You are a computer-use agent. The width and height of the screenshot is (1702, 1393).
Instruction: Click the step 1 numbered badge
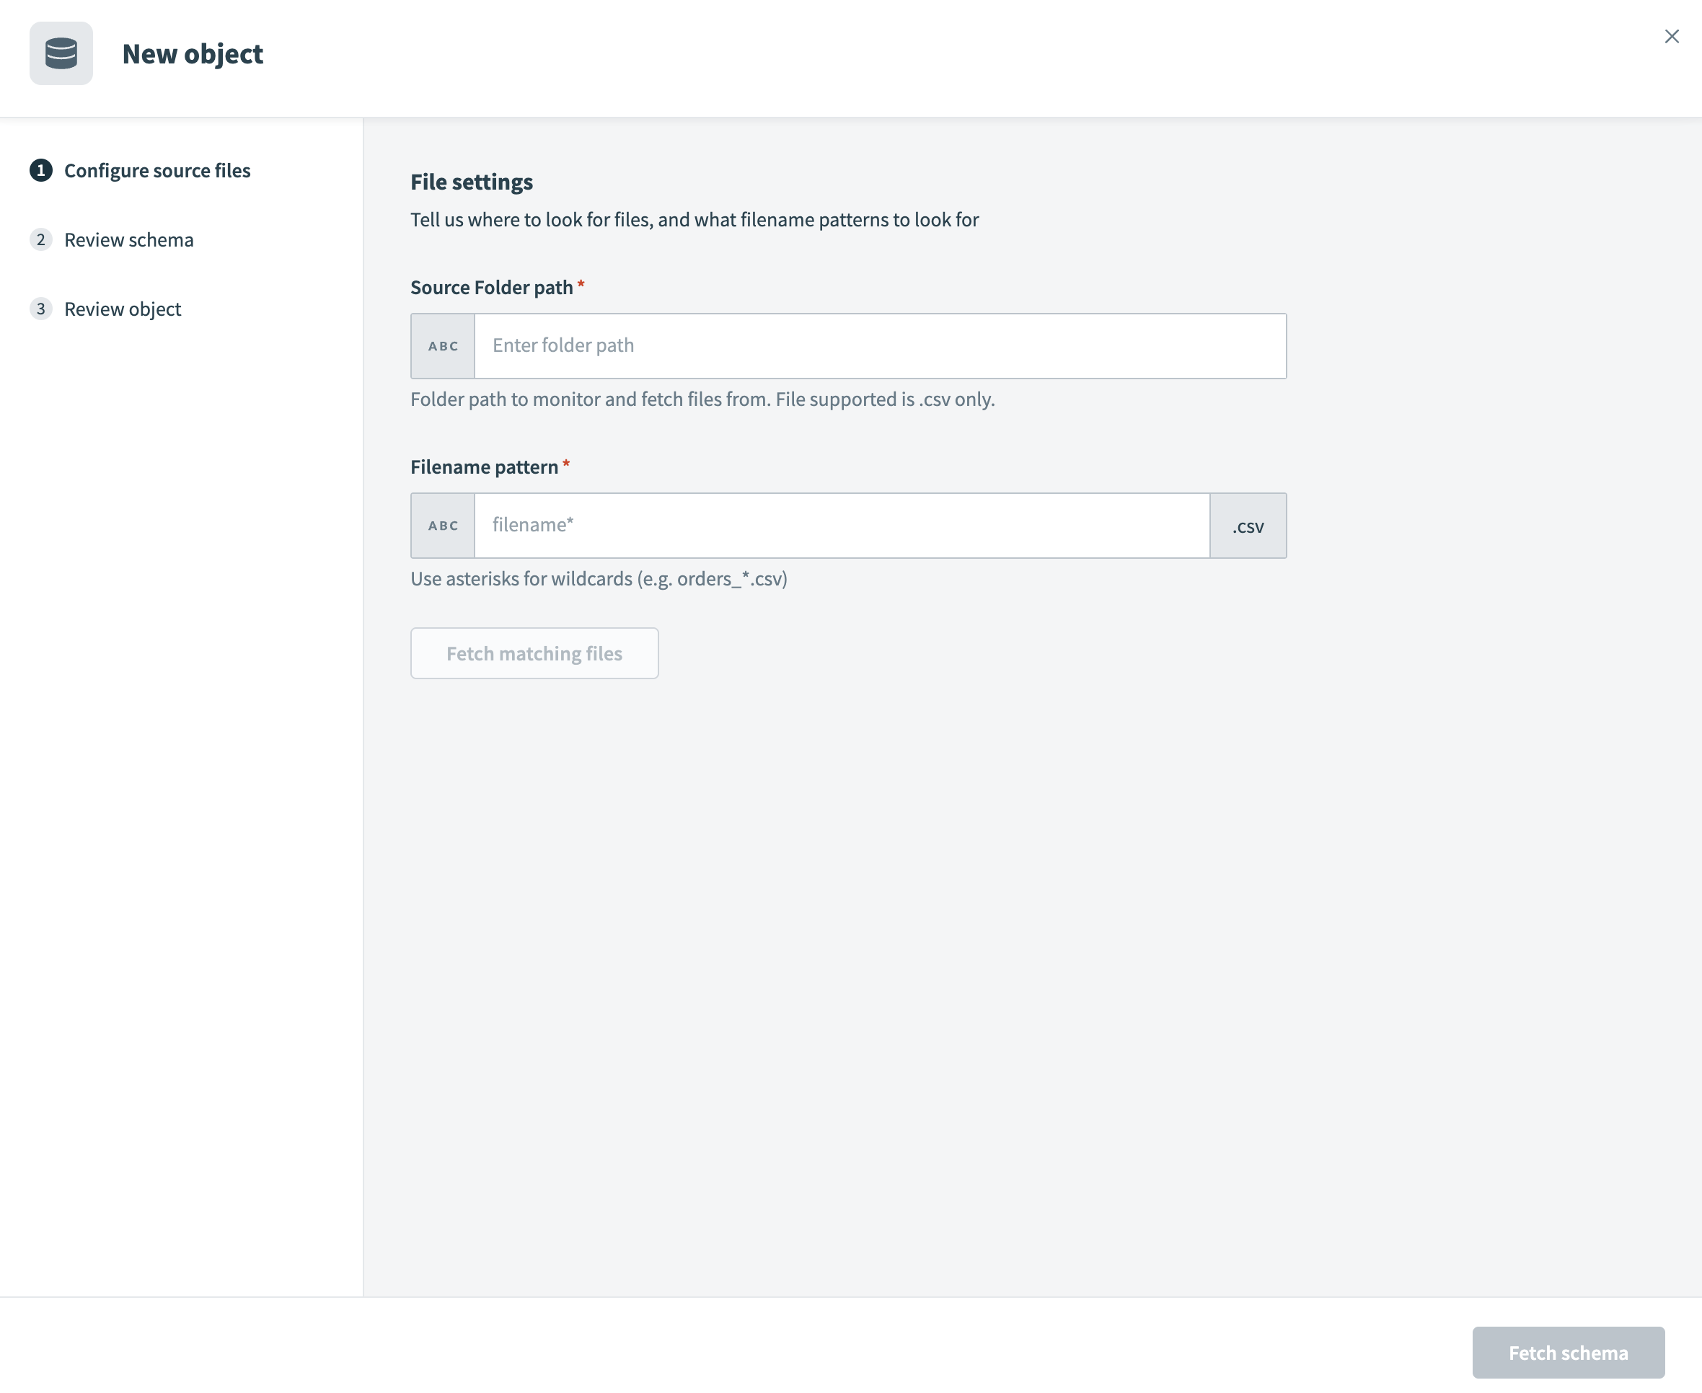click(41, 170)
